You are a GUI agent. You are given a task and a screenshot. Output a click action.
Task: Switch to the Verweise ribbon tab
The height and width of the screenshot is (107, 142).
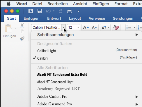coord(97,19)
